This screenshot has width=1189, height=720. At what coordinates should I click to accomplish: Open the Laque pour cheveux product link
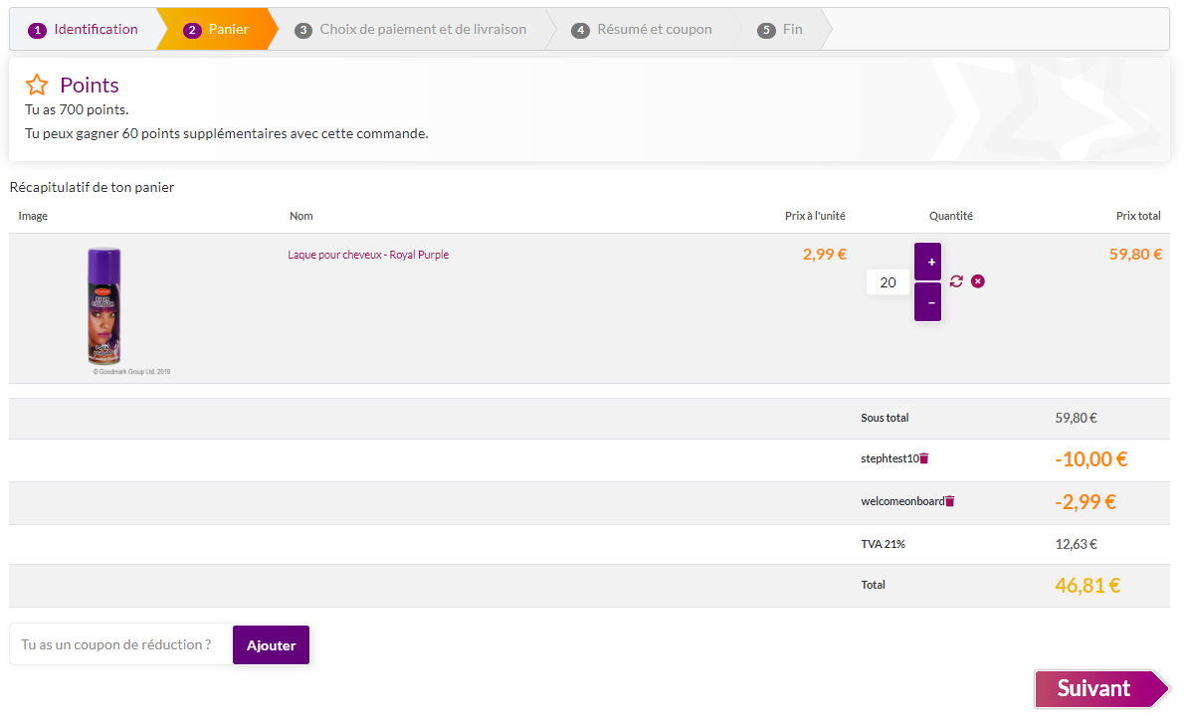[x=368, y=255]
